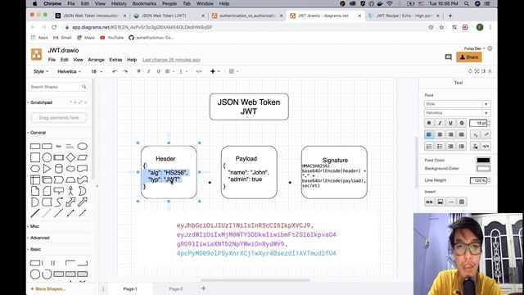Insert a horizontal rule from Insert section

point(451,202)
